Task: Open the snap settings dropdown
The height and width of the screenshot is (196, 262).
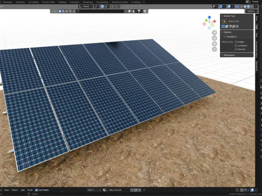Action: [x=107, y=7]
